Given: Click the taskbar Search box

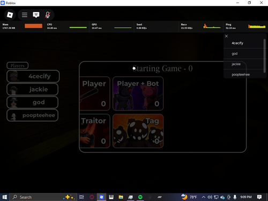Looking at the screenshot, I should 43,197.
